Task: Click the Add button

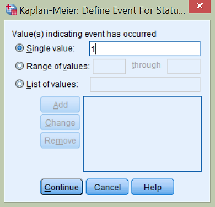Action: pos(61,105)
